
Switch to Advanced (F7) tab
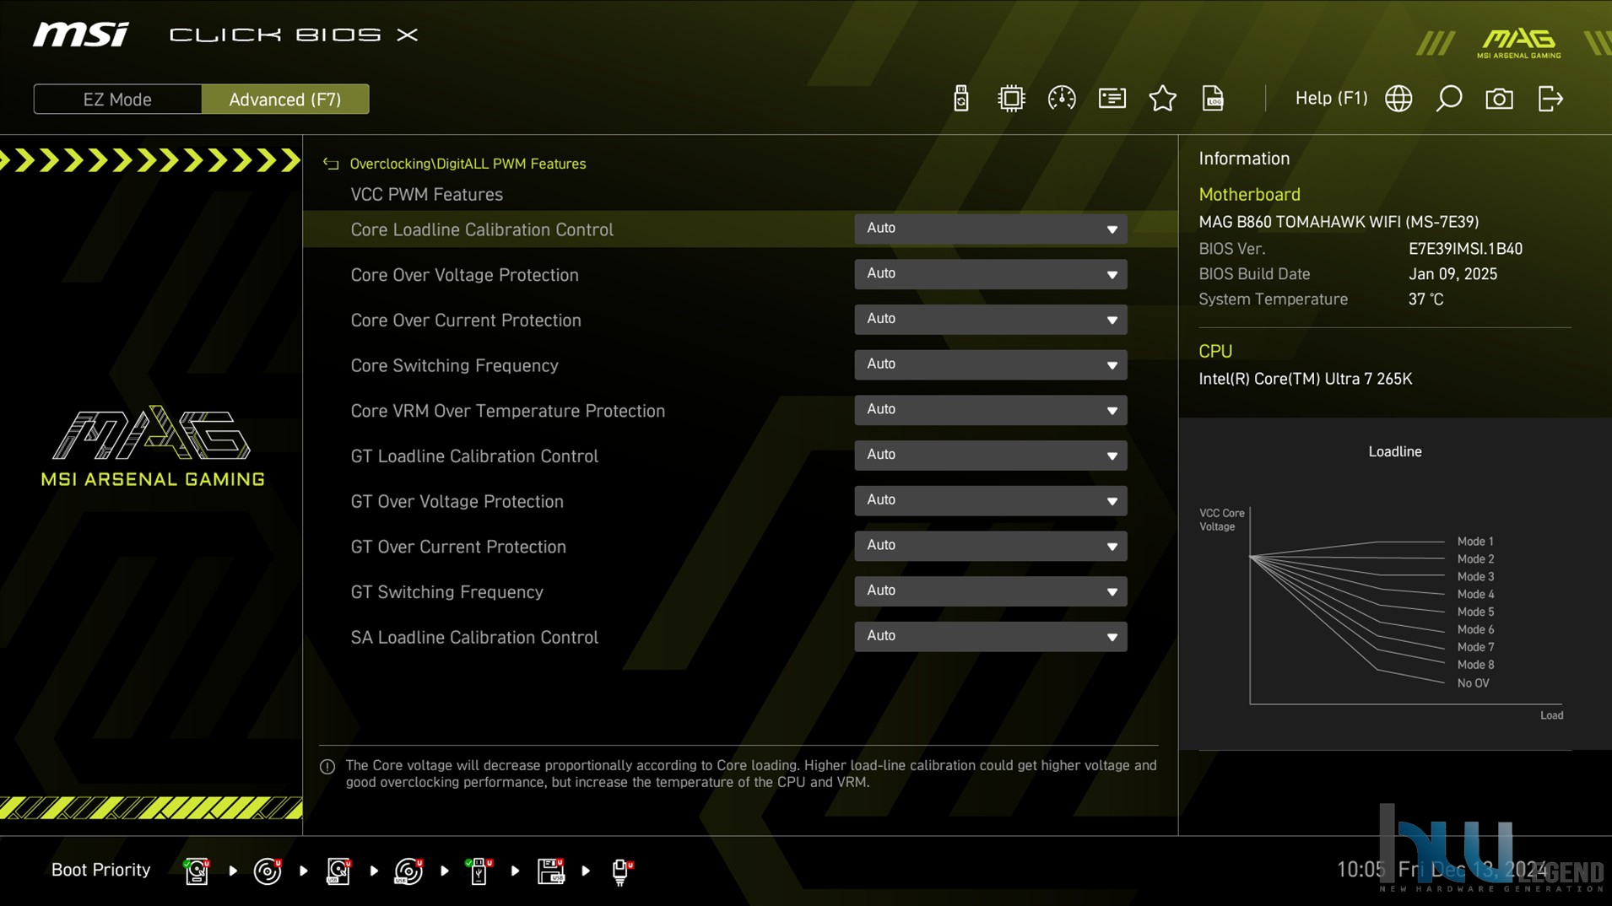coord(285,99)
